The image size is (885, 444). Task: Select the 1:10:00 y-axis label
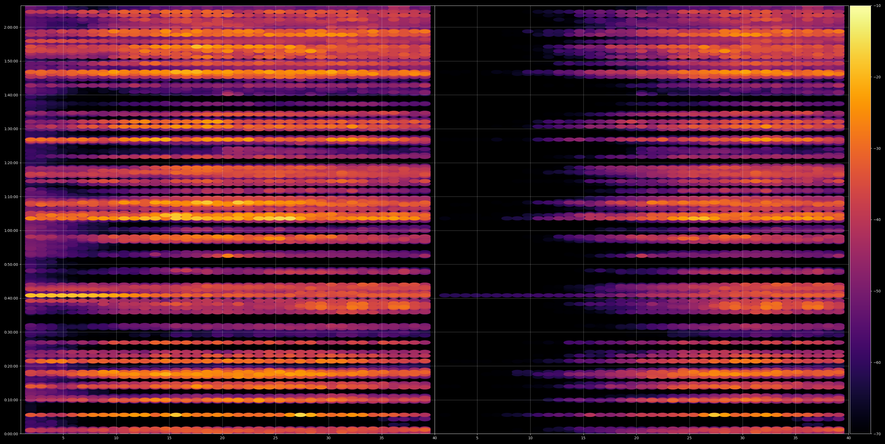pos(11,197)
